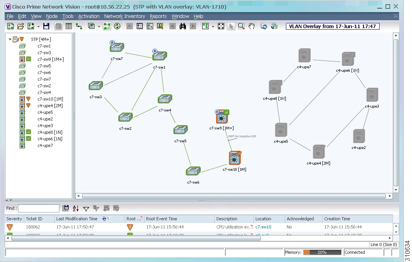
Task: Switch to list view icon
Action: [x=69, y=26]
